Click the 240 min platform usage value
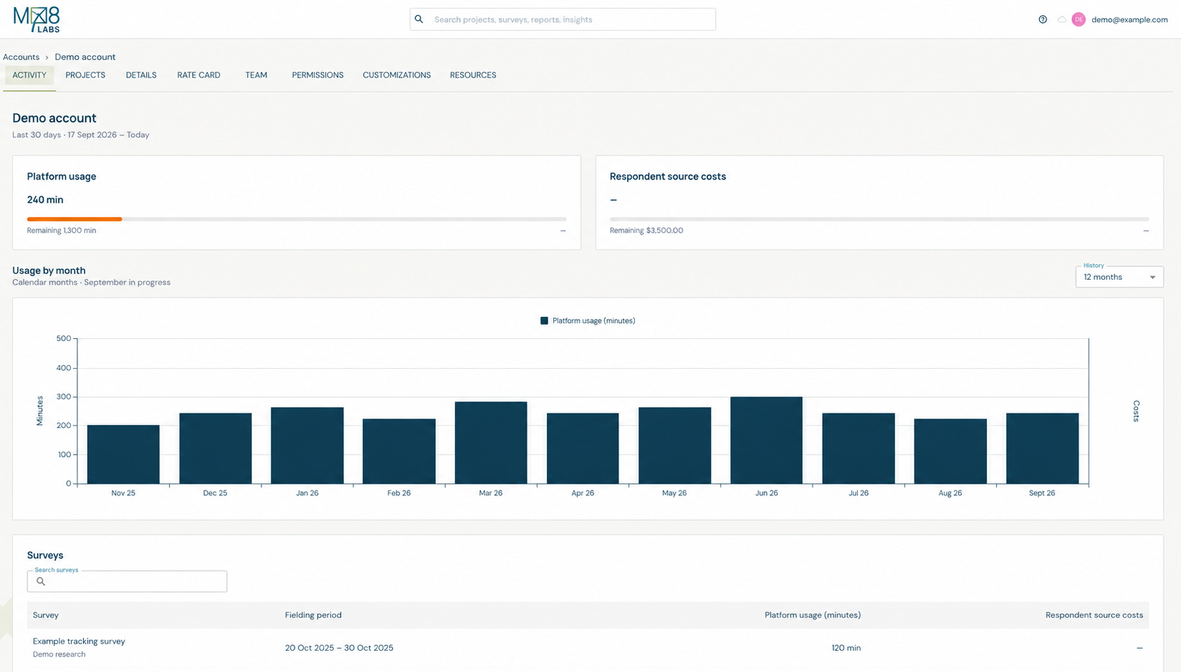 [x=45, y=200]
